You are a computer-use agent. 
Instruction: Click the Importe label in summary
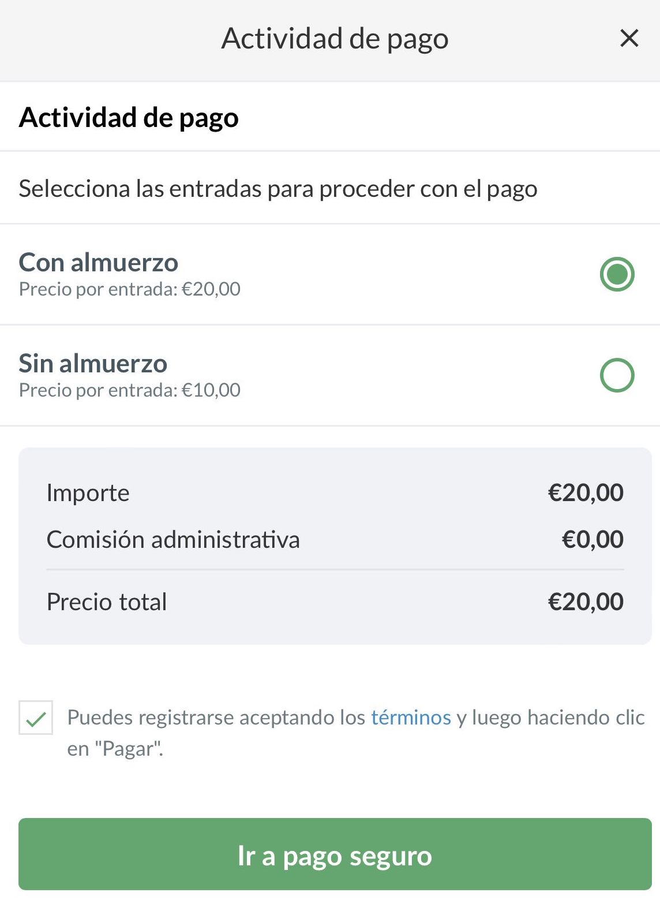coord(88,493)
